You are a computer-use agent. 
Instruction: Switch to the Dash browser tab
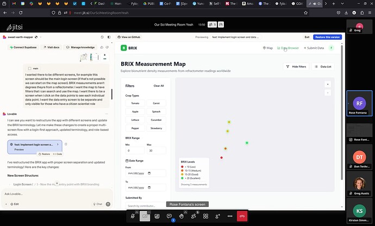coord(99,4)
